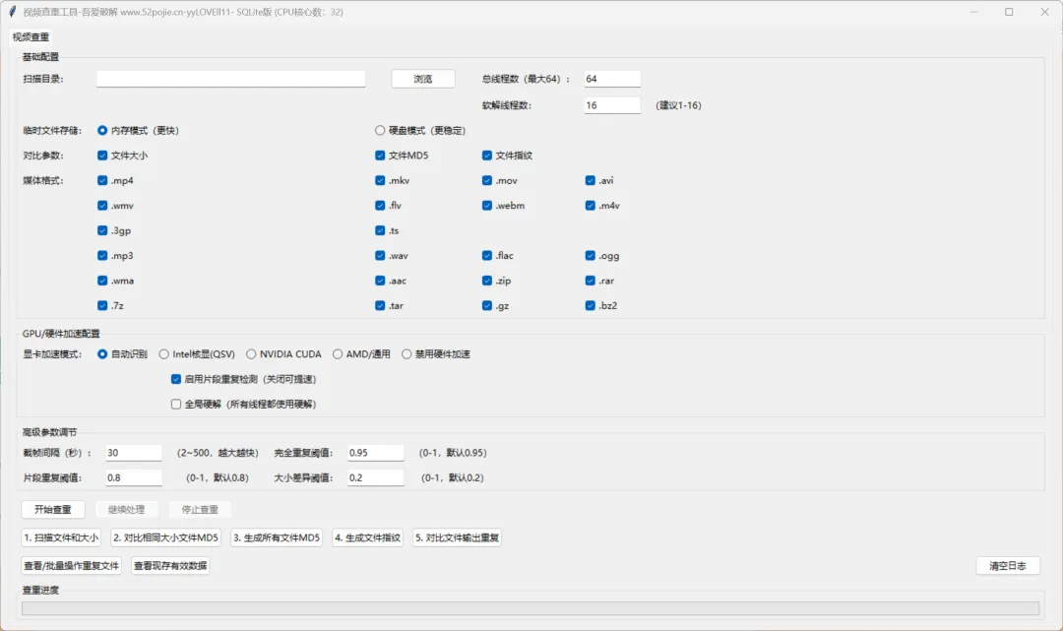Screen dimensions: 1063x631
Task: Uncheck the .ogg format checkbox
Action: pos(591,256)
